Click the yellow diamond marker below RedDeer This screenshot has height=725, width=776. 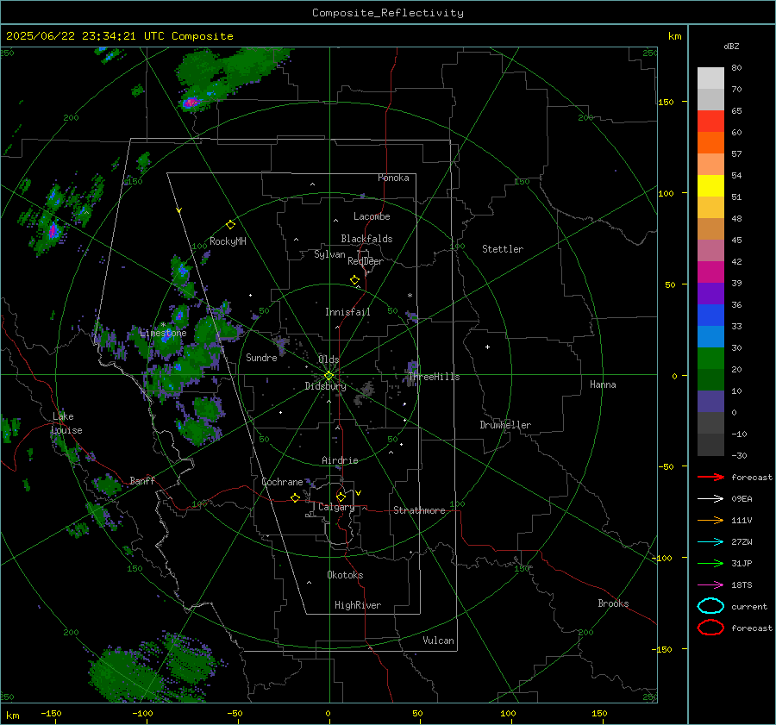[x=354, y=280]
